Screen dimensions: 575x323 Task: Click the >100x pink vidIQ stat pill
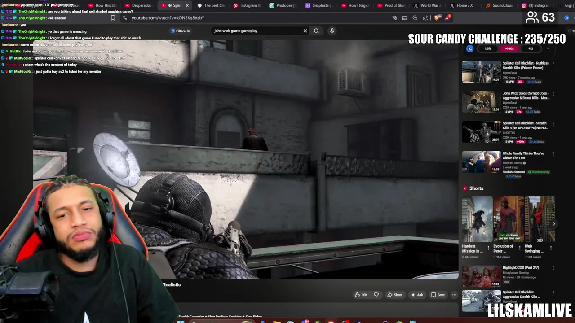tap(509, 48)
